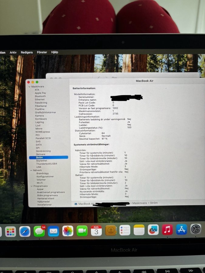Select Bluetooth in the sidebar
This screenshot has width=205, height=273.
point(40,96)
